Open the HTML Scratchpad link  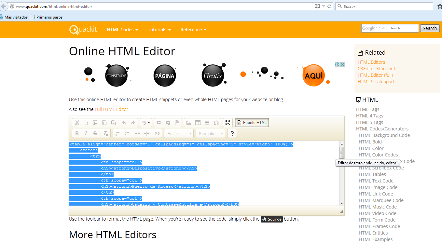click(376, 82)
